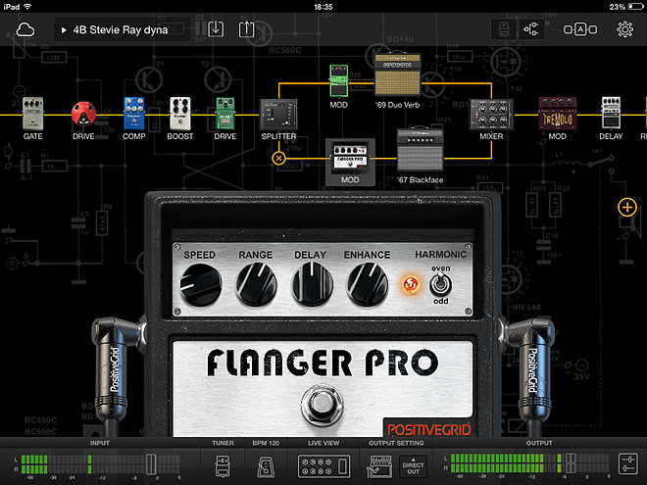Select the green MOD pedal on upper path
Screen dimensions: 647x485
[x=339, y=80]
